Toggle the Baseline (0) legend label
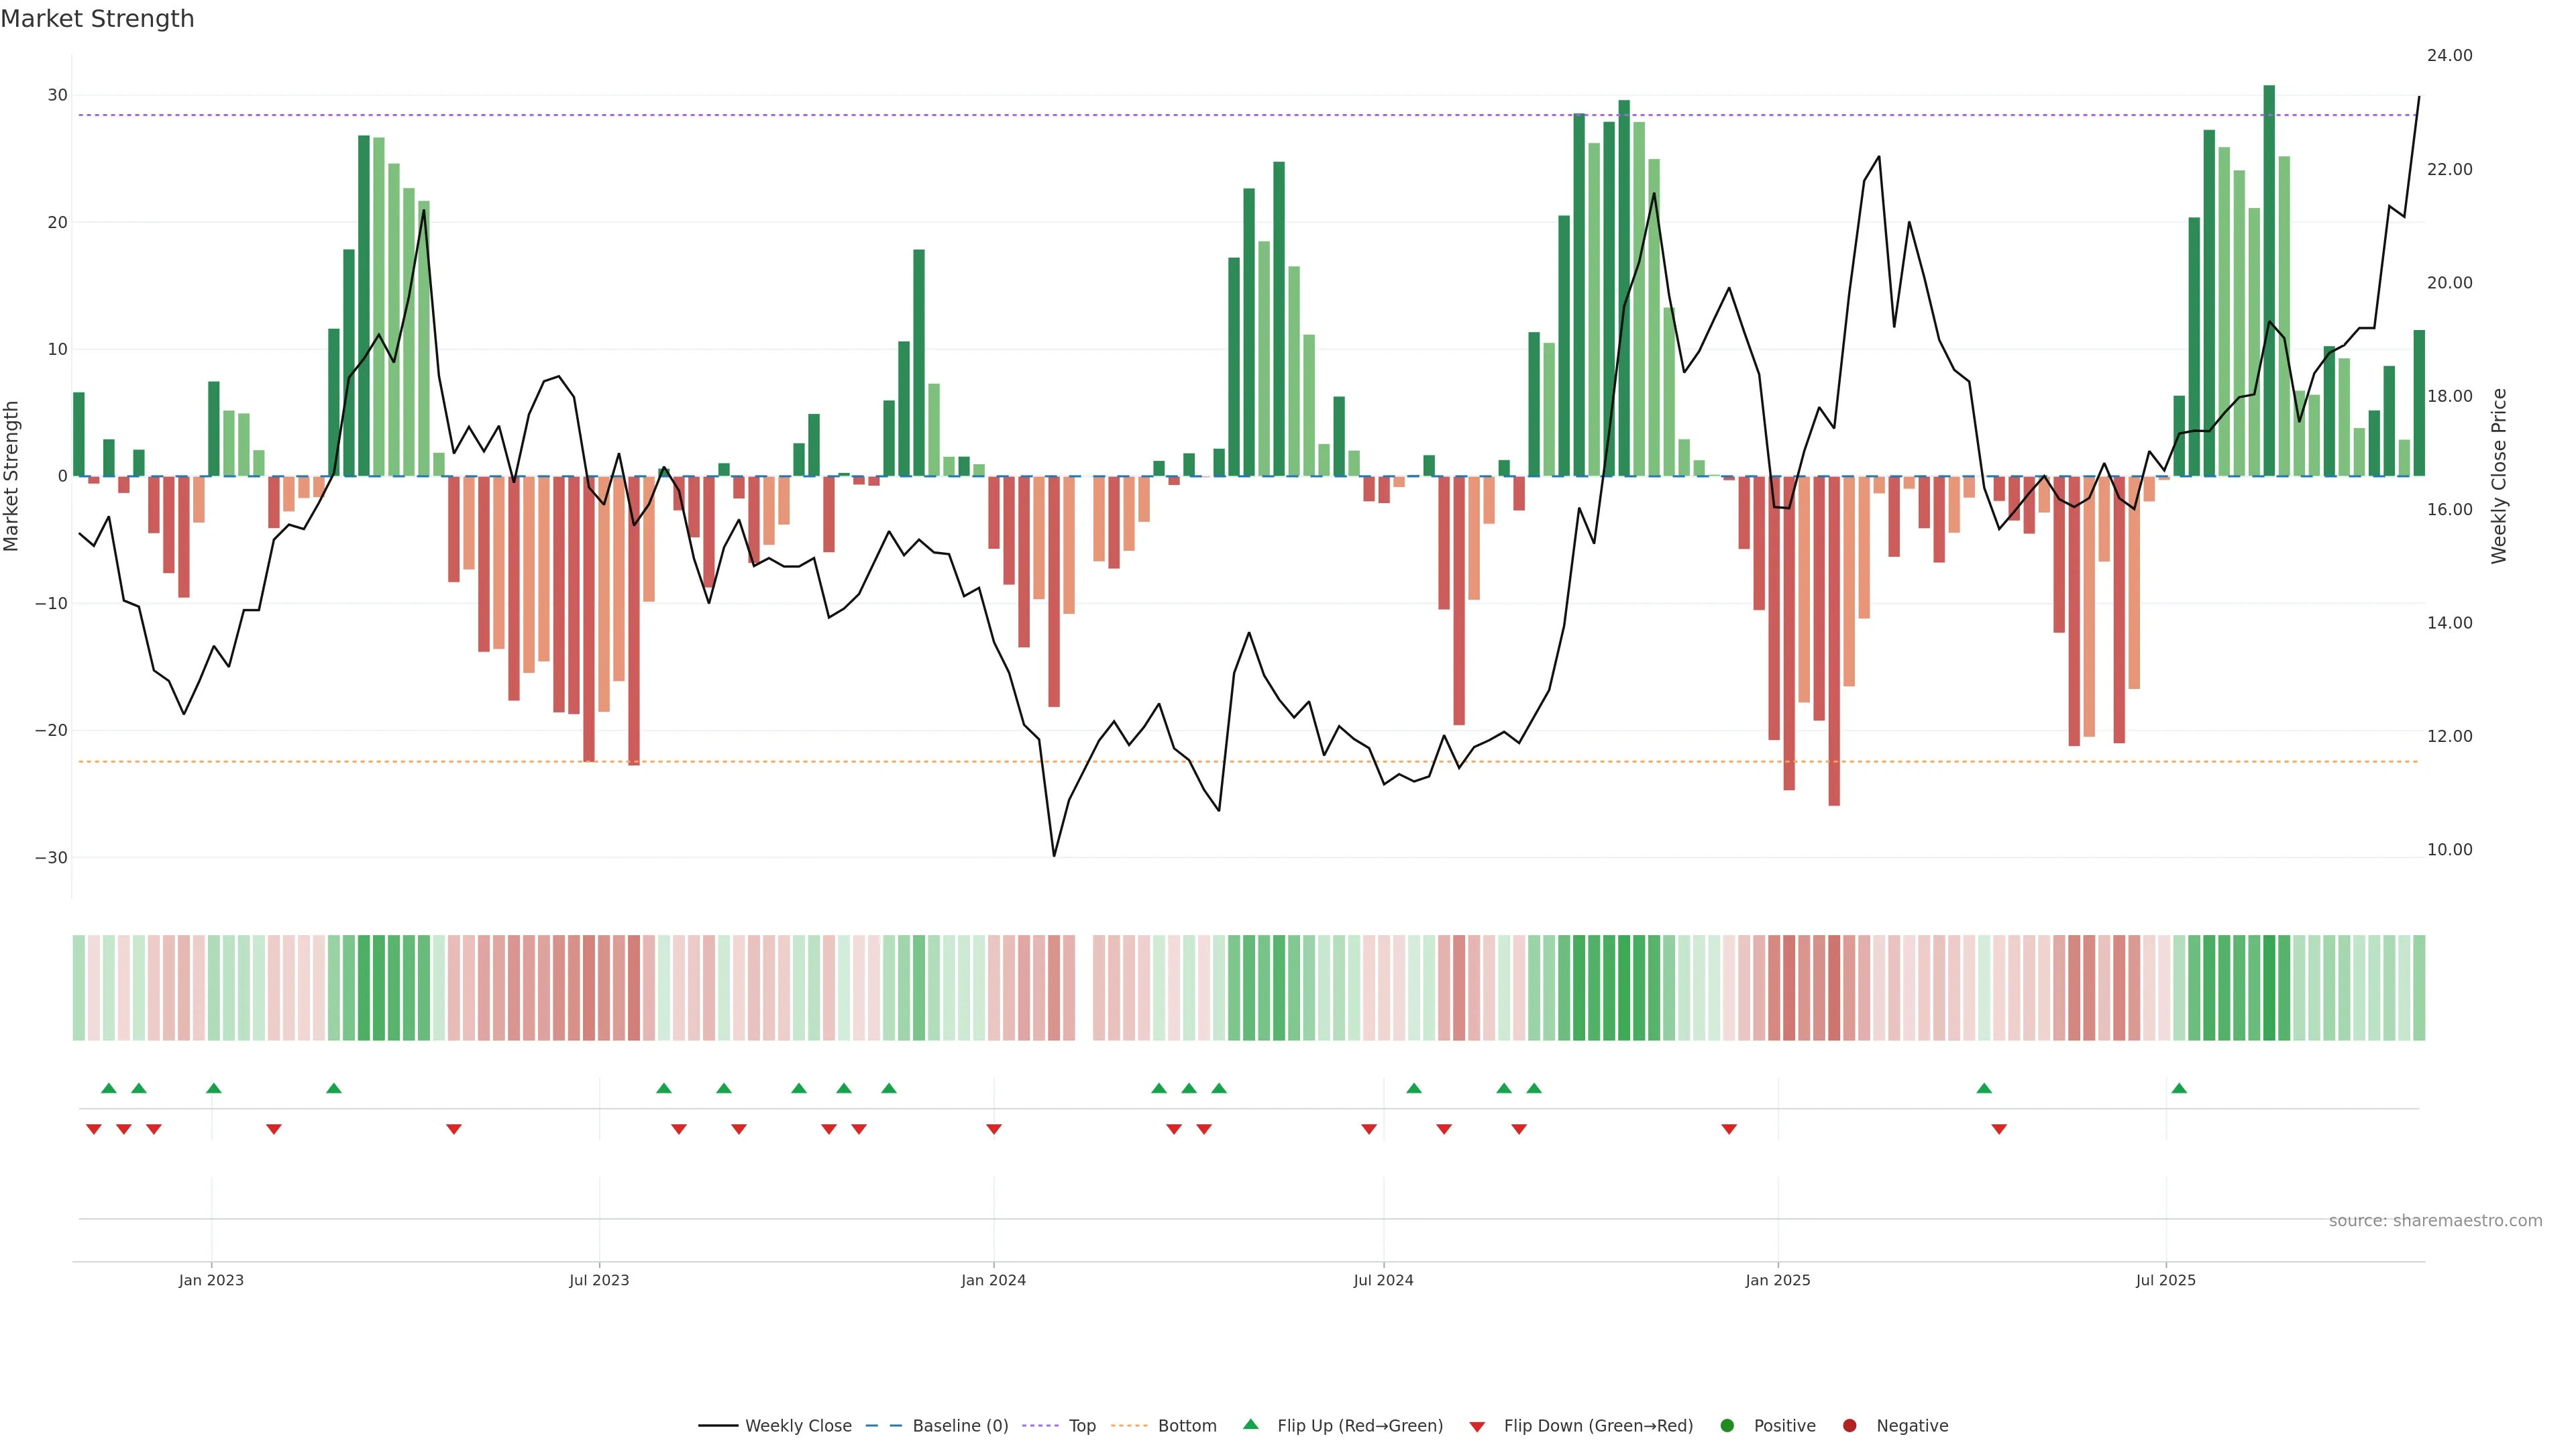The image size is (2576, 1449). (960, 1426)
